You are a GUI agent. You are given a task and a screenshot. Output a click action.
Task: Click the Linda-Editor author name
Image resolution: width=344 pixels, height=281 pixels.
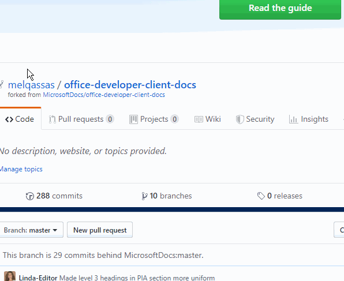38,278
